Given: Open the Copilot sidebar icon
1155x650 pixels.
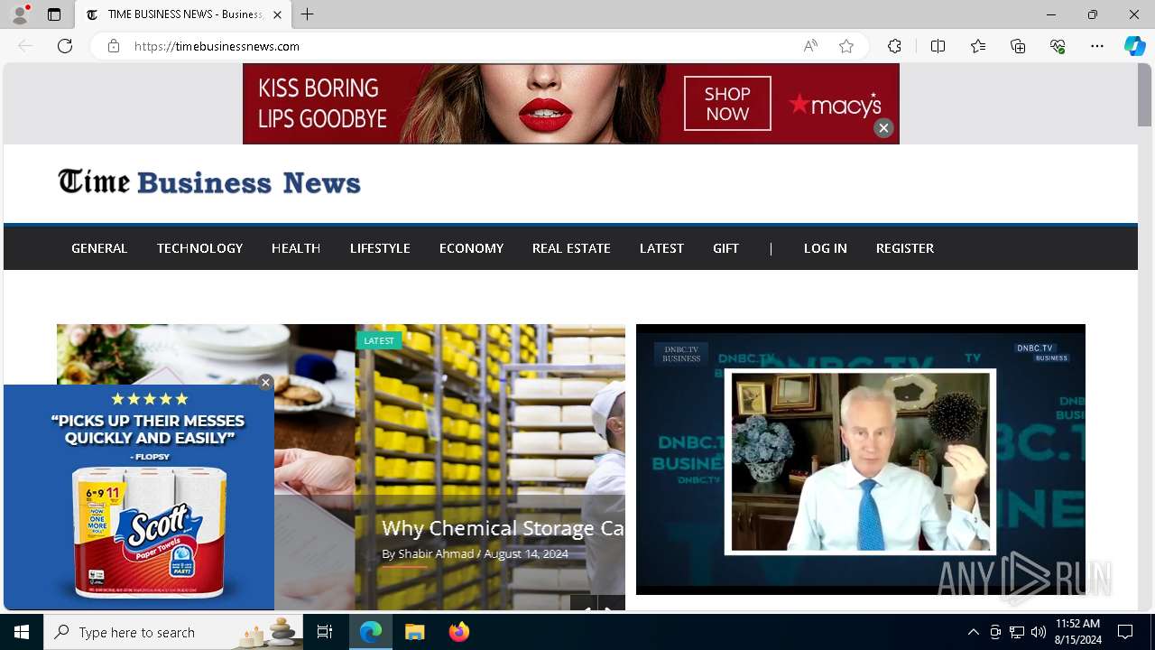Looking at the screenshot, I should coord(1135,46).
